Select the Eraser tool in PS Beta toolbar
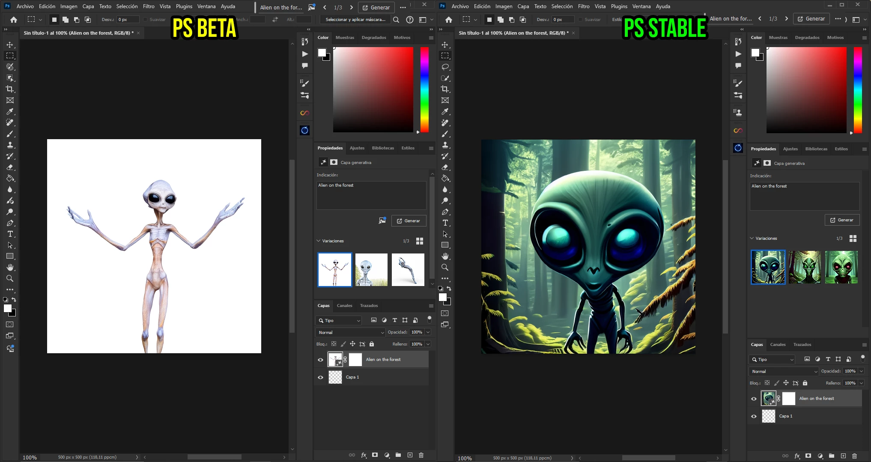Screen dimensions: 871x462 [x=10, y=167]
